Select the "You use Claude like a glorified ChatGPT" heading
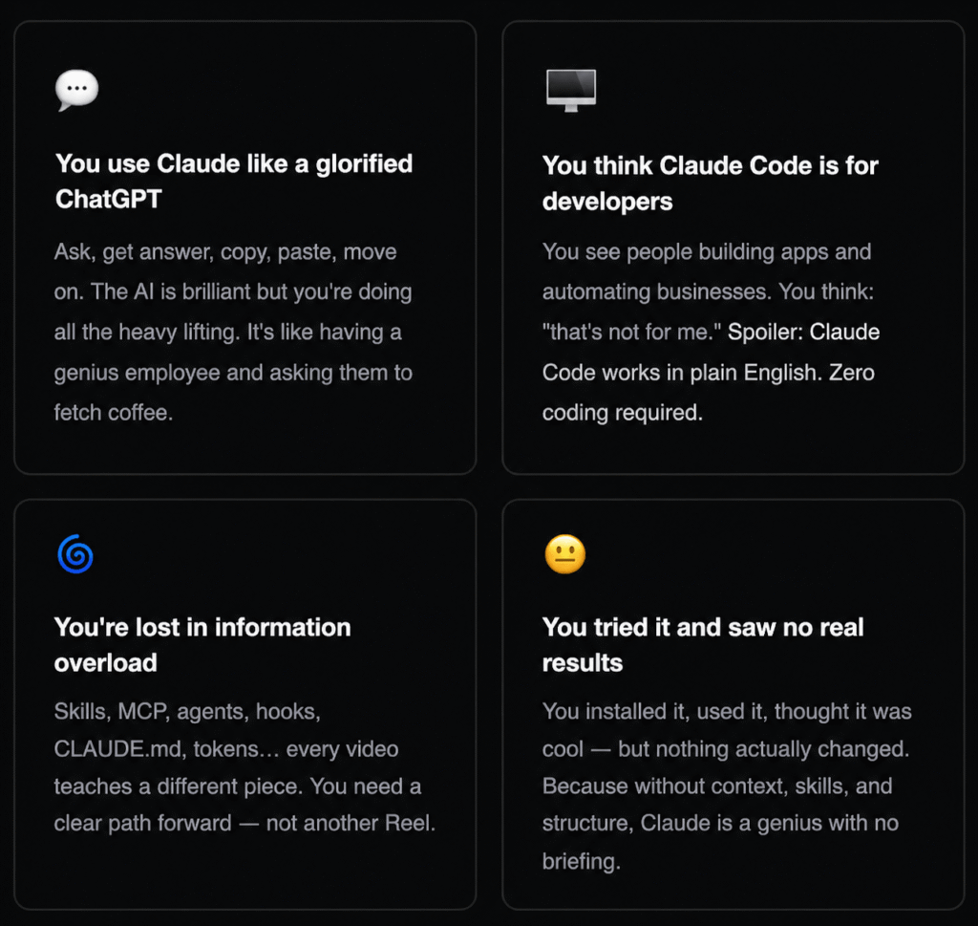 point(234,181)
